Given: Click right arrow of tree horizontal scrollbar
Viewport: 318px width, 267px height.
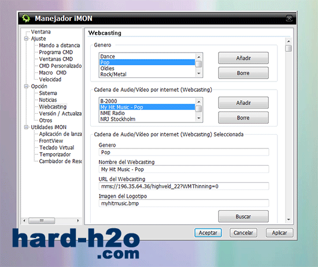Looking at the screenshot, I should click(x=78, y=221).
